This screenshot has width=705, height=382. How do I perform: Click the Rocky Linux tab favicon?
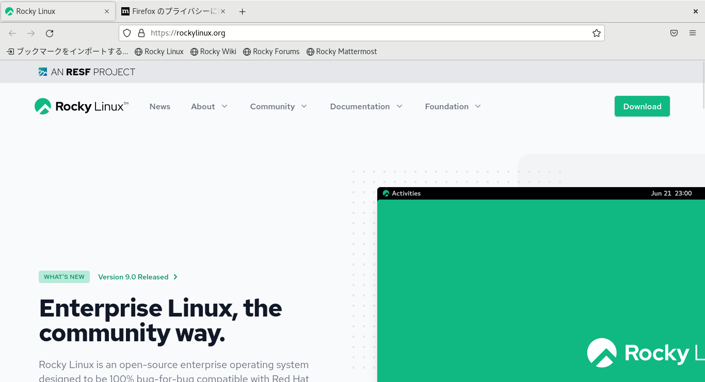tap(9, 11)
